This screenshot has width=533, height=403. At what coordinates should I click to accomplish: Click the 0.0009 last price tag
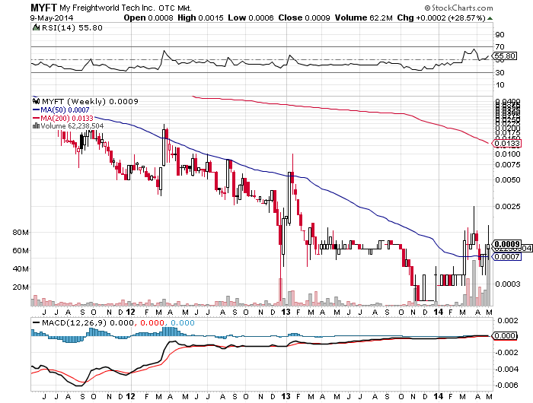click(506, 244)
